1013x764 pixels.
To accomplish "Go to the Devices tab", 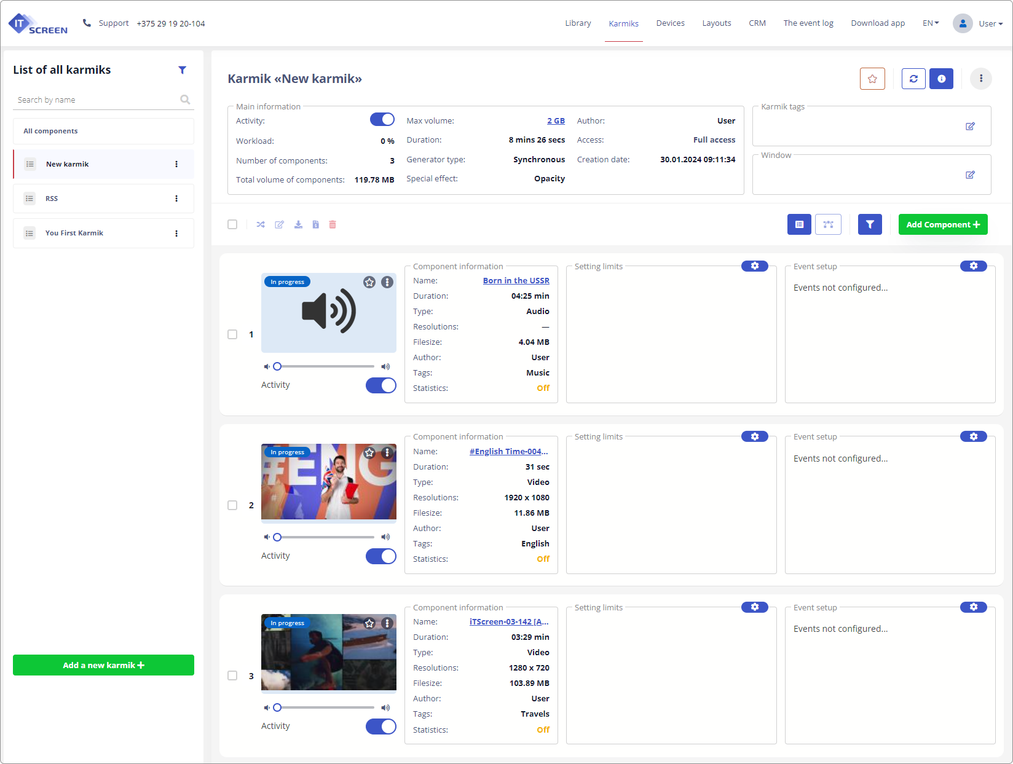I will click(670, 23).
